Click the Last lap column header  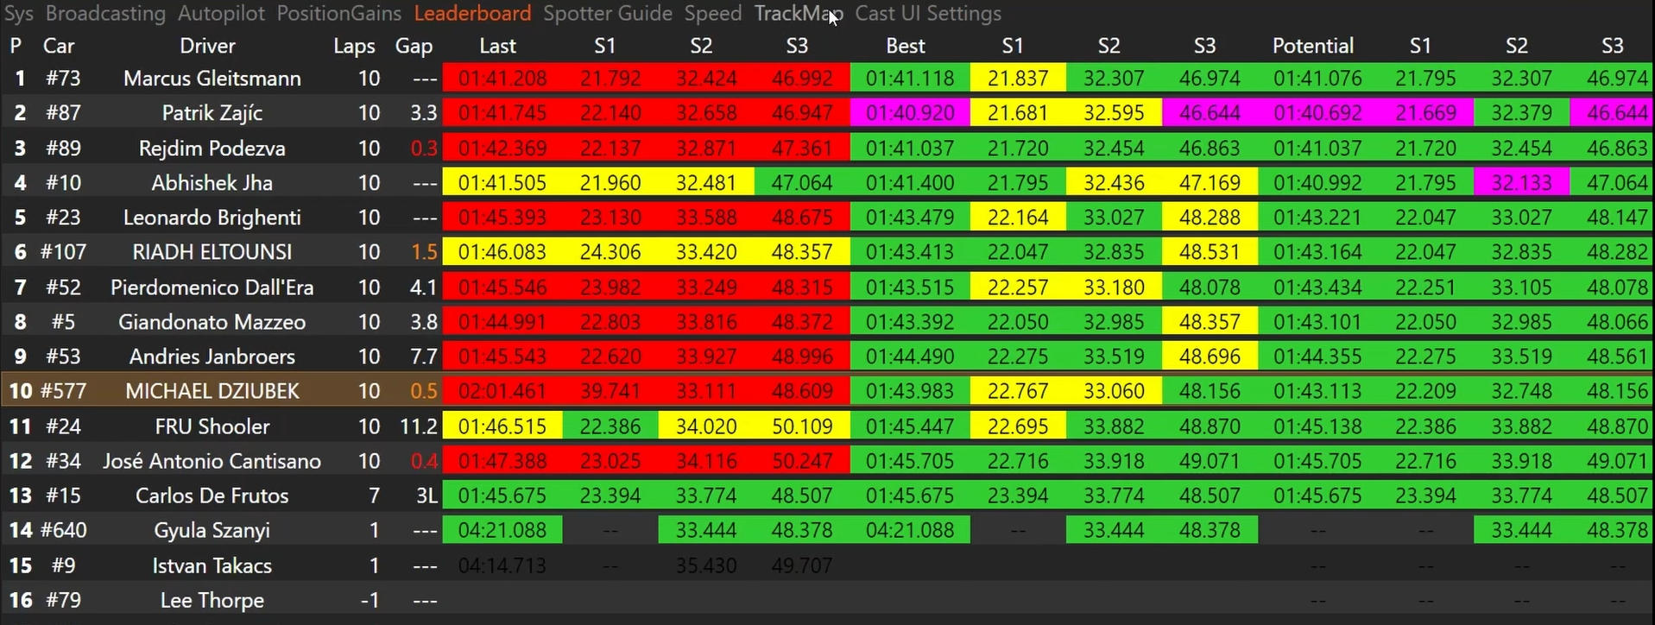(x=497, y=46)
